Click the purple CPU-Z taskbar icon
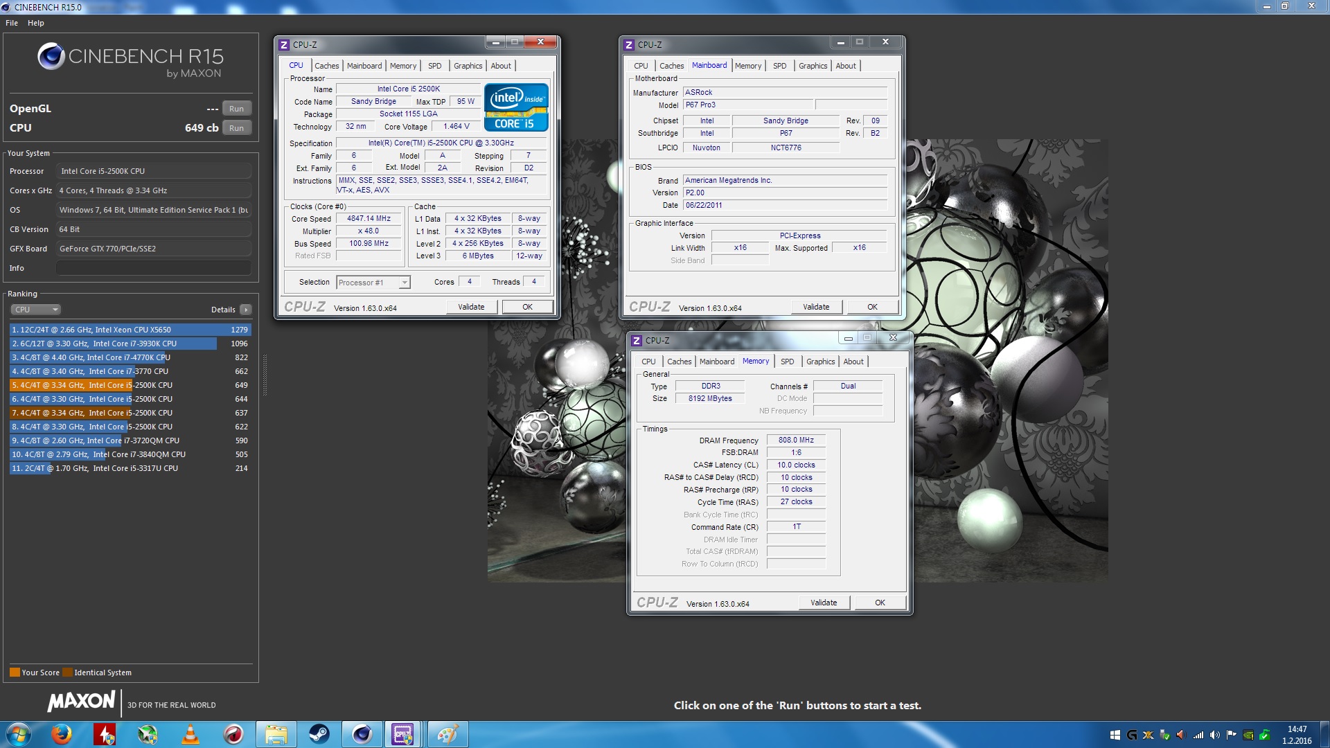1330x748 pixels. (x=403, y=734)
